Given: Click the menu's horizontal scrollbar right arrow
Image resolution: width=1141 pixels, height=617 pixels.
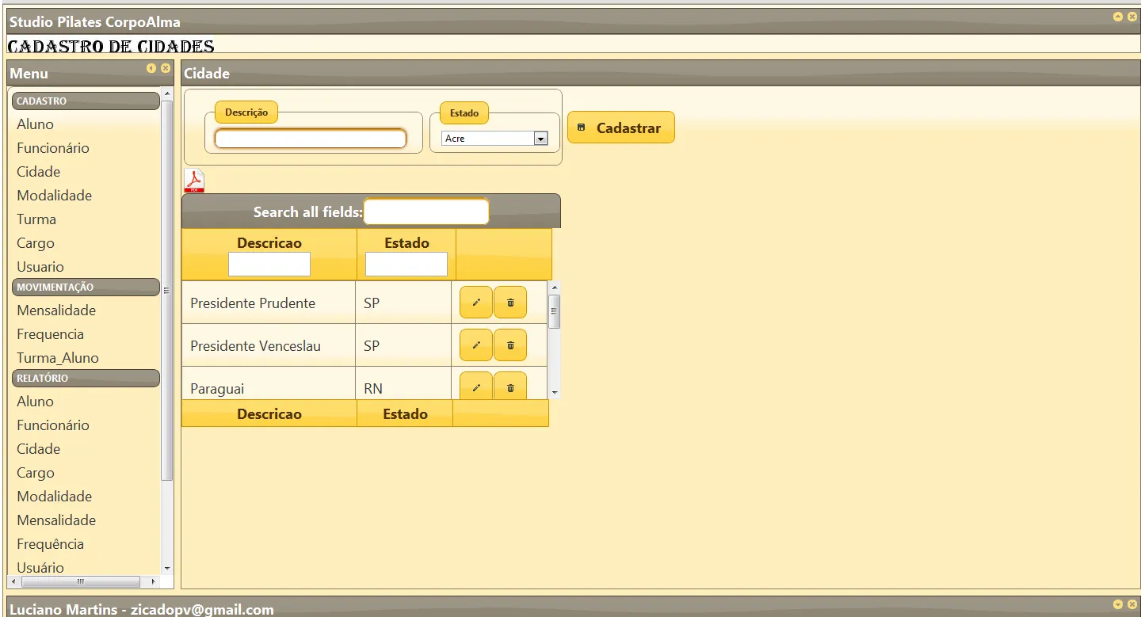Looking at the screenshot, I should point(154,581).
